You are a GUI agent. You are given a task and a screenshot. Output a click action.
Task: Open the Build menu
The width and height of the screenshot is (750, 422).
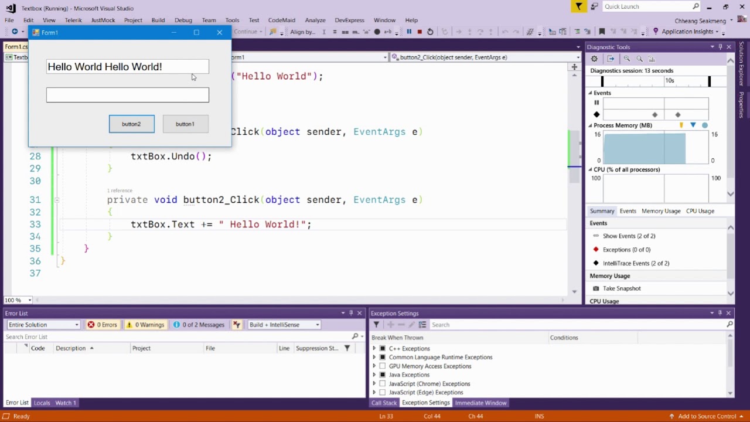158,20
